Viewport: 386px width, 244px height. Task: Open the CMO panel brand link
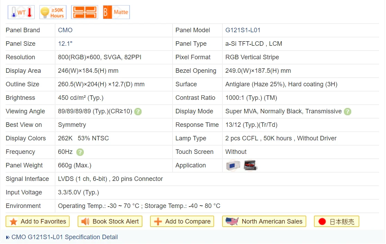(x=65, y=30)
